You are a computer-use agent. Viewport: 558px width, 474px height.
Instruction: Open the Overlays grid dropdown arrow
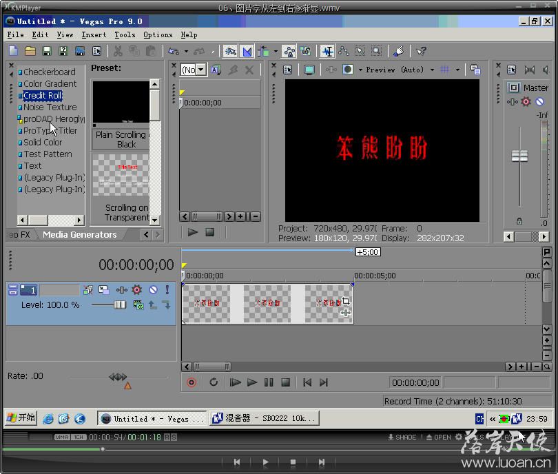click(x=457, y=70)
